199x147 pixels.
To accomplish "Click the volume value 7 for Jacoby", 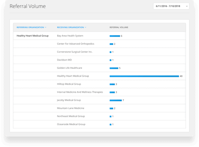I will pos(123,100).
